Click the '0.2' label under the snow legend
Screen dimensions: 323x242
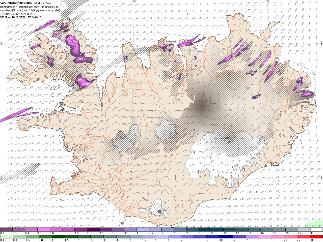[x=2, y=233]
